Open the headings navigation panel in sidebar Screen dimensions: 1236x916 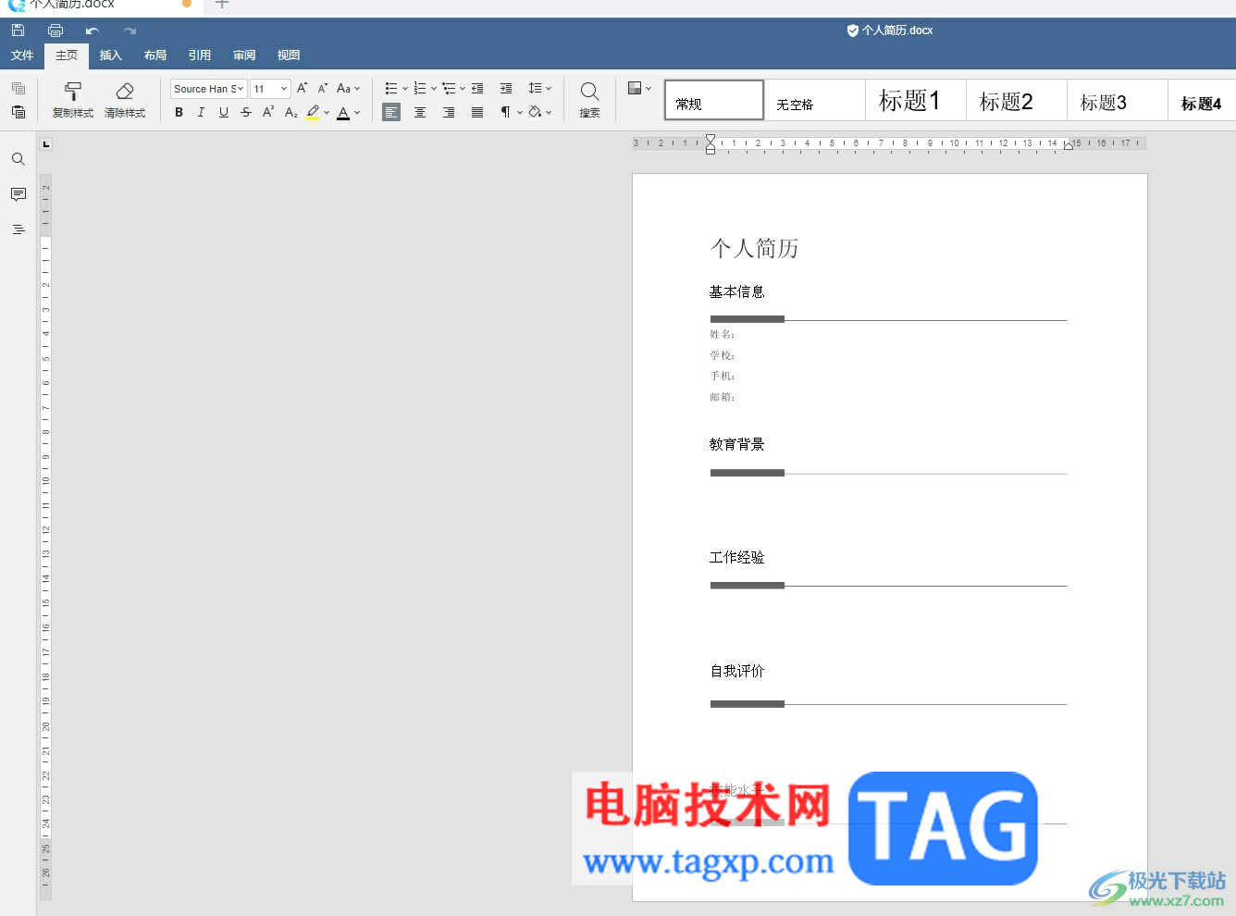19,229
